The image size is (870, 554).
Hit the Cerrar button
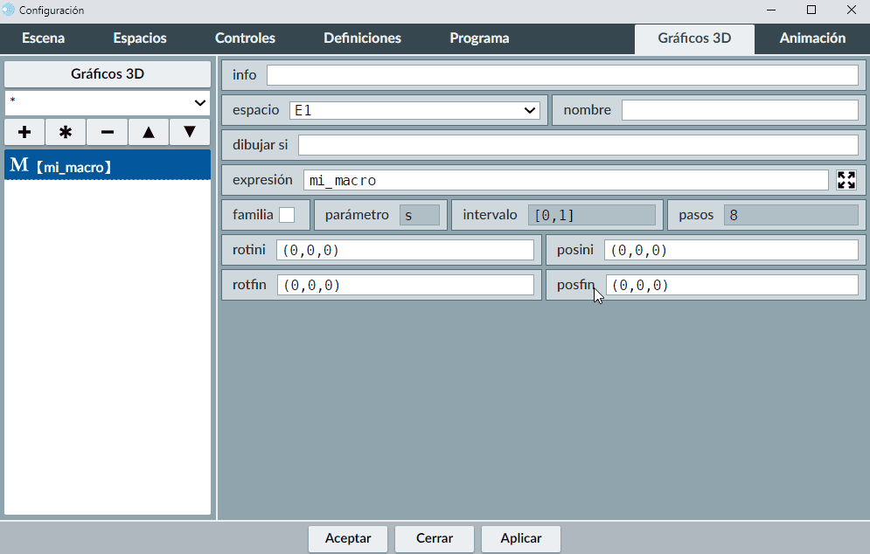click(435, 538)
